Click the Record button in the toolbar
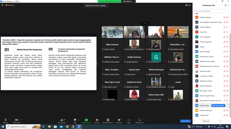Screen dimensions: 231x129 tap(97, 121)
